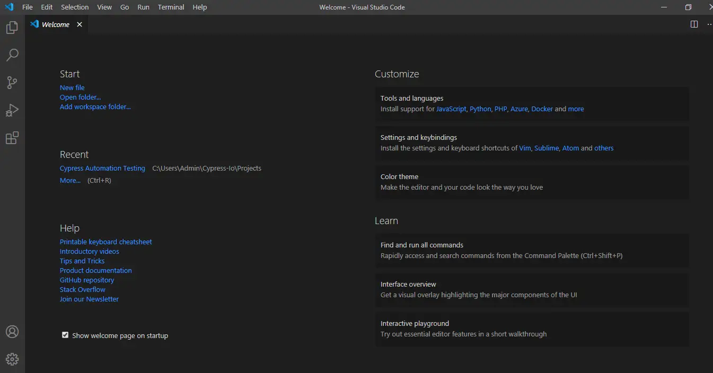Open the Terminal menu
This screenshot has width=713, height=373.
pyautogui.click(x=171, y=7)
